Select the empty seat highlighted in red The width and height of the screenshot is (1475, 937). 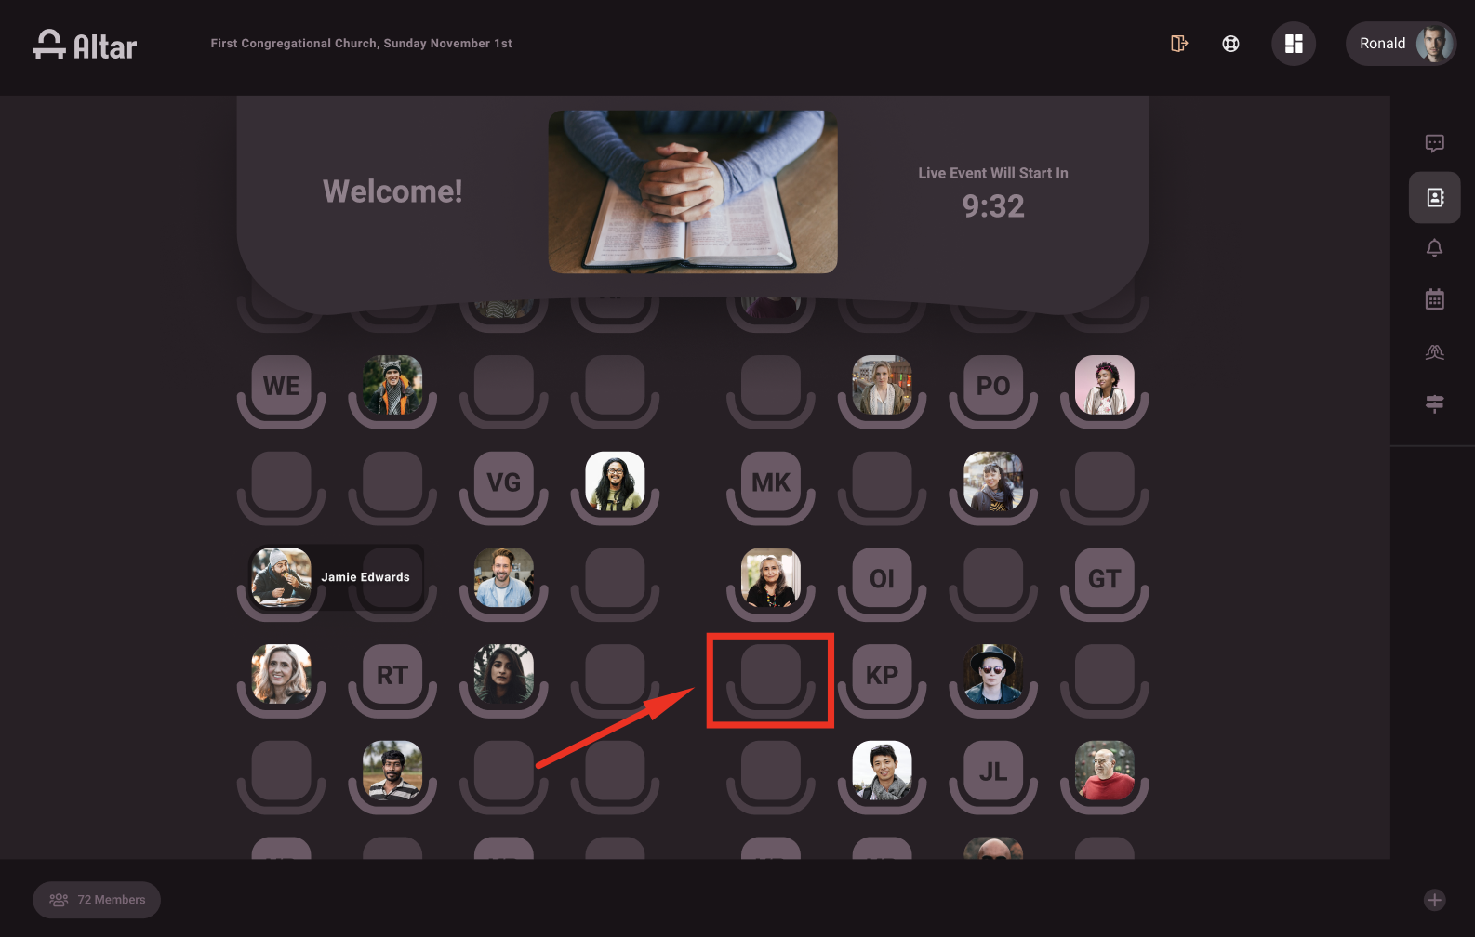[x=770, y=675]
